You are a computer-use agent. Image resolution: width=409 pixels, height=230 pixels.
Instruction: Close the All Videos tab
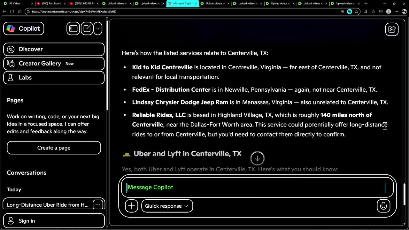[x=32, y=4]
